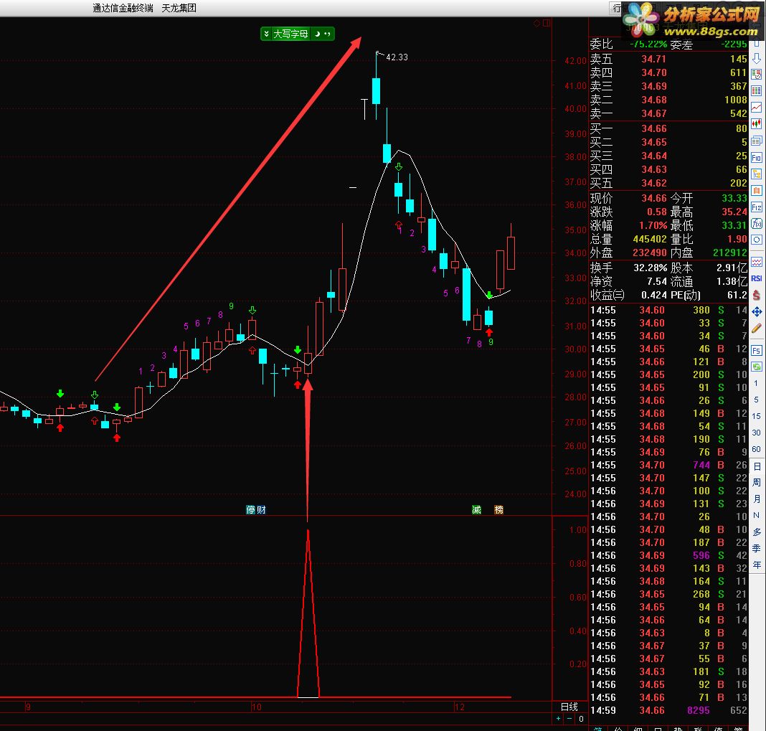Click the 涨幅 value 1.70%
This screenshot has height=731, width=766.
coord(653,225)
